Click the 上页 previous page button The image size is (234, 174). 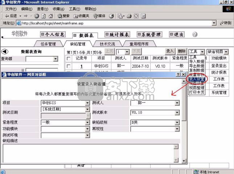(110, 51)
